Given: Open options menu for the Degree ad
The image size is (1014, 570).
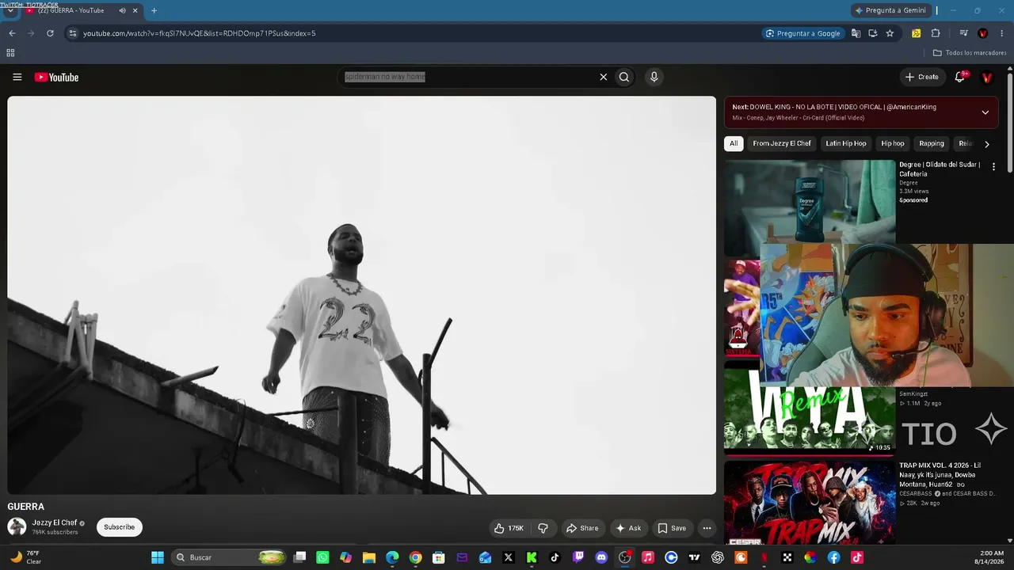Looking at the screenshot, I should pyautogui.click(x=993, y=167).
